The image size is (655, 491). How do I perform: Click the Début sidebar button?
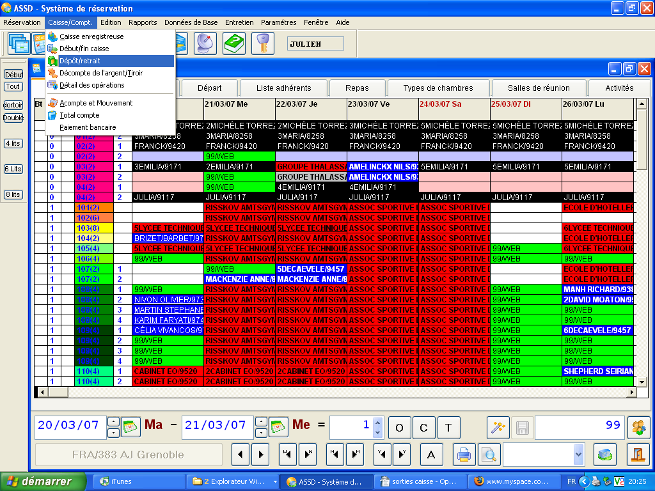pos(14,75)
